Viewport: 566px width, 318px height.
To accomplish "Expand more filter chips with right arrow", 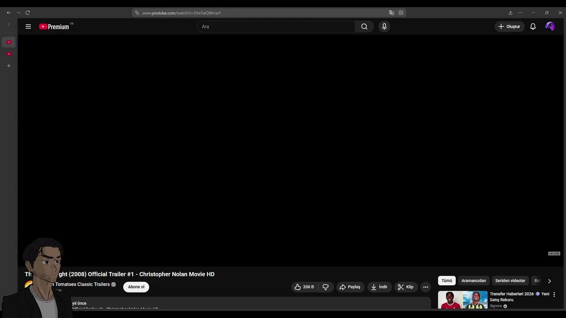I will click(550, 281).
